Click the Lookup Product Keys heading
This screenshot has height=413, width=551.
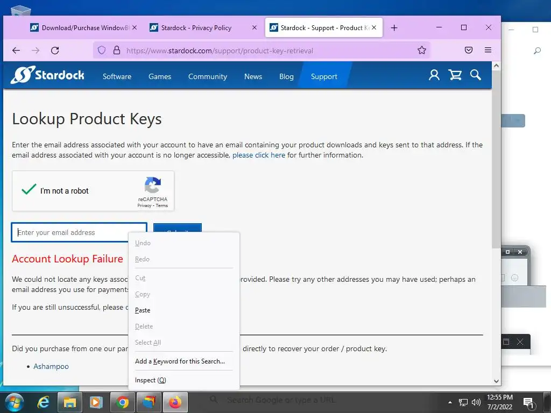pyautogui.click(x=87, y=119)
